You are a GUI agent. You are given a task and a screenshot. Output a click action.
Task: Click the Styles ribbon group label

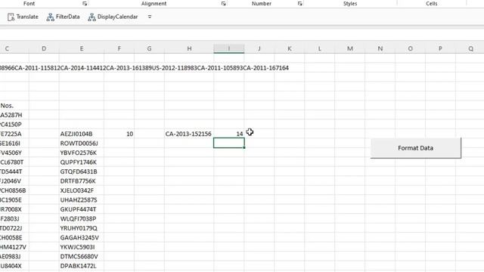[x=350, y=4]
